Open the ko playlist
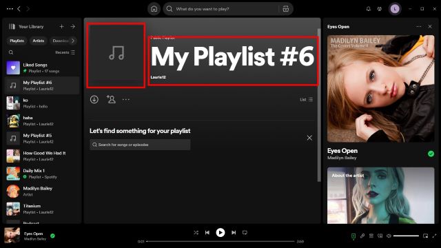441x248 pixels. [42, 103]
